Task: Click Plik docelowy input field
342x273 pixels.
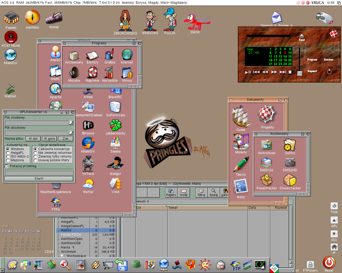Action: point(37,133)
